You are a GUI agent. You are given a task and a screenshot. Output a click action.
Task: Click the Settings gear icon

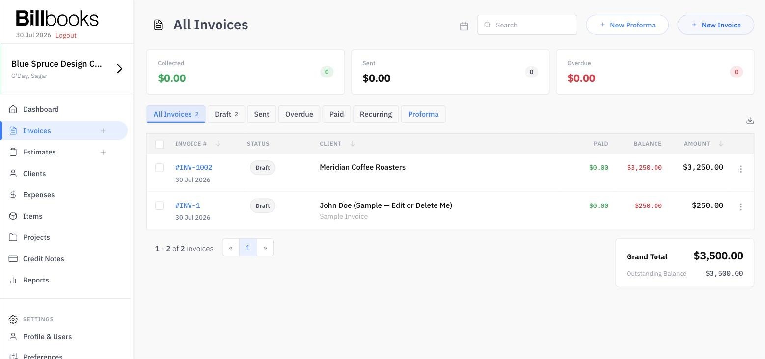tap(13, 319)
